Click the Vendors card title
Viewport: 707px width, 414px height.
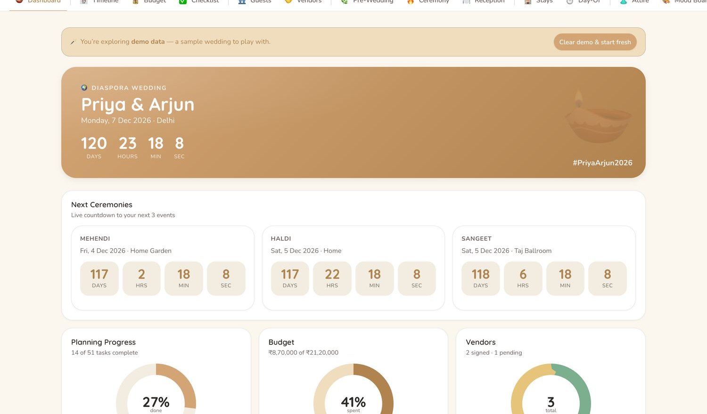(x=481, y=342)
